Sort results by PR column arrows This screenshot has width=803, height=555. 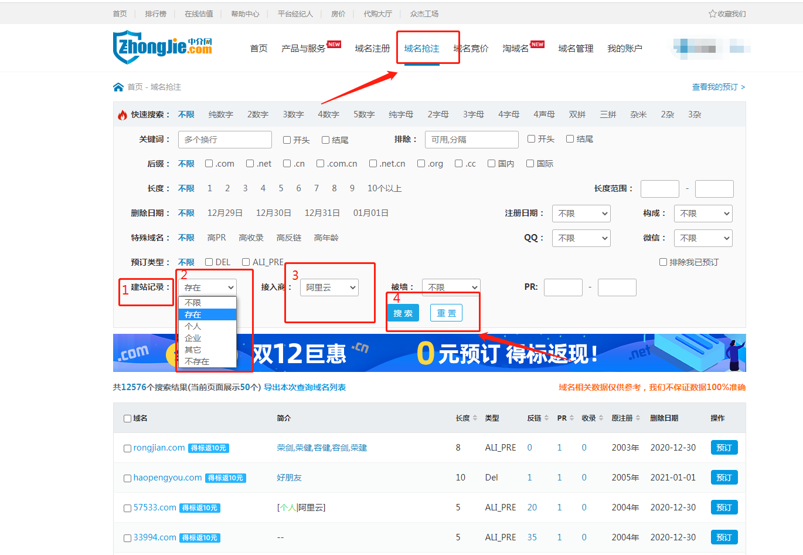(x=571, y=418)
